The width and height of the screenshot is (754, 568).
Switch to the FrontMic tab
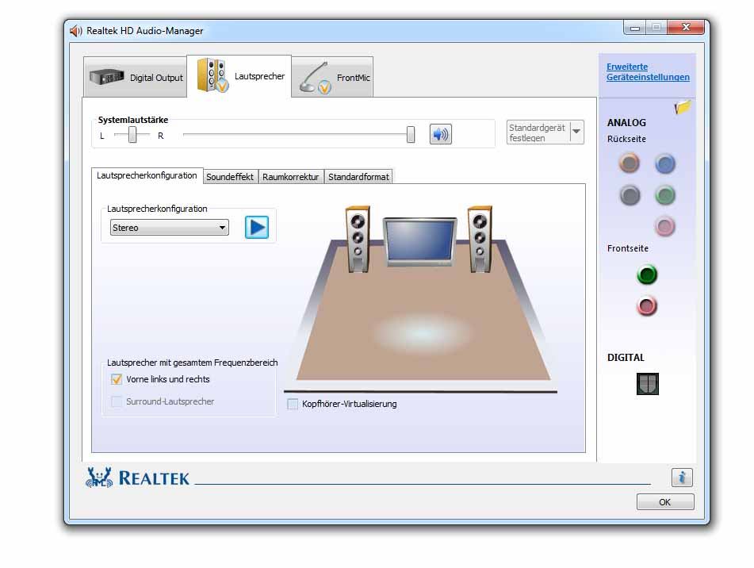point(332,78)
